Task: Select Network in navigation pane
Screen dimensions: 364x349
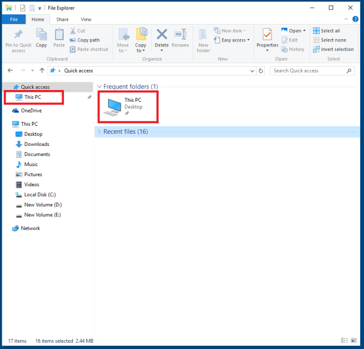Action: click(x=26, y=228)
